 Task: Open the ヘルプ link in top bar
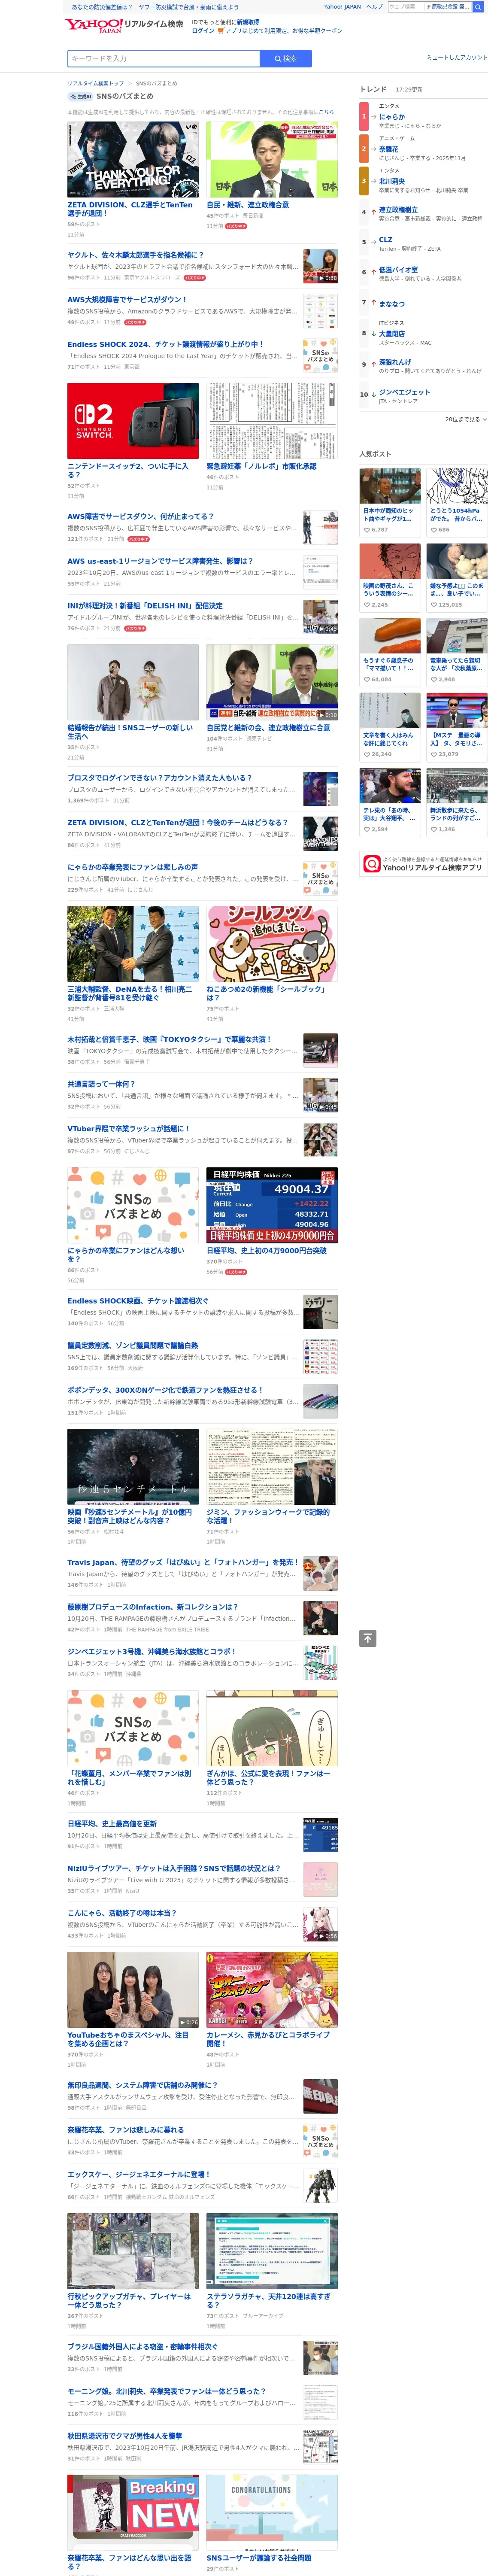[x=374, y=7]
